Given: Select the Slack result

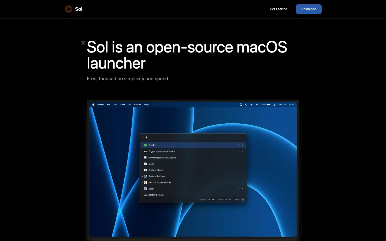Looking at the screenshot, I should 193,164.
